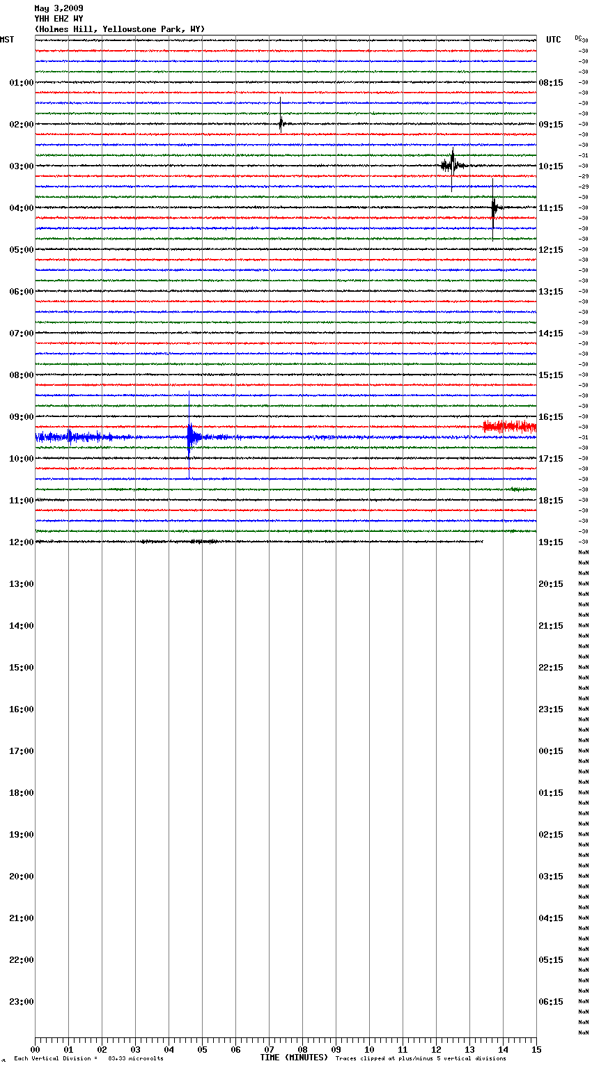592x1068 pixels.
Task: Click the 11:15 UTC time label
Action: [551, 208]
